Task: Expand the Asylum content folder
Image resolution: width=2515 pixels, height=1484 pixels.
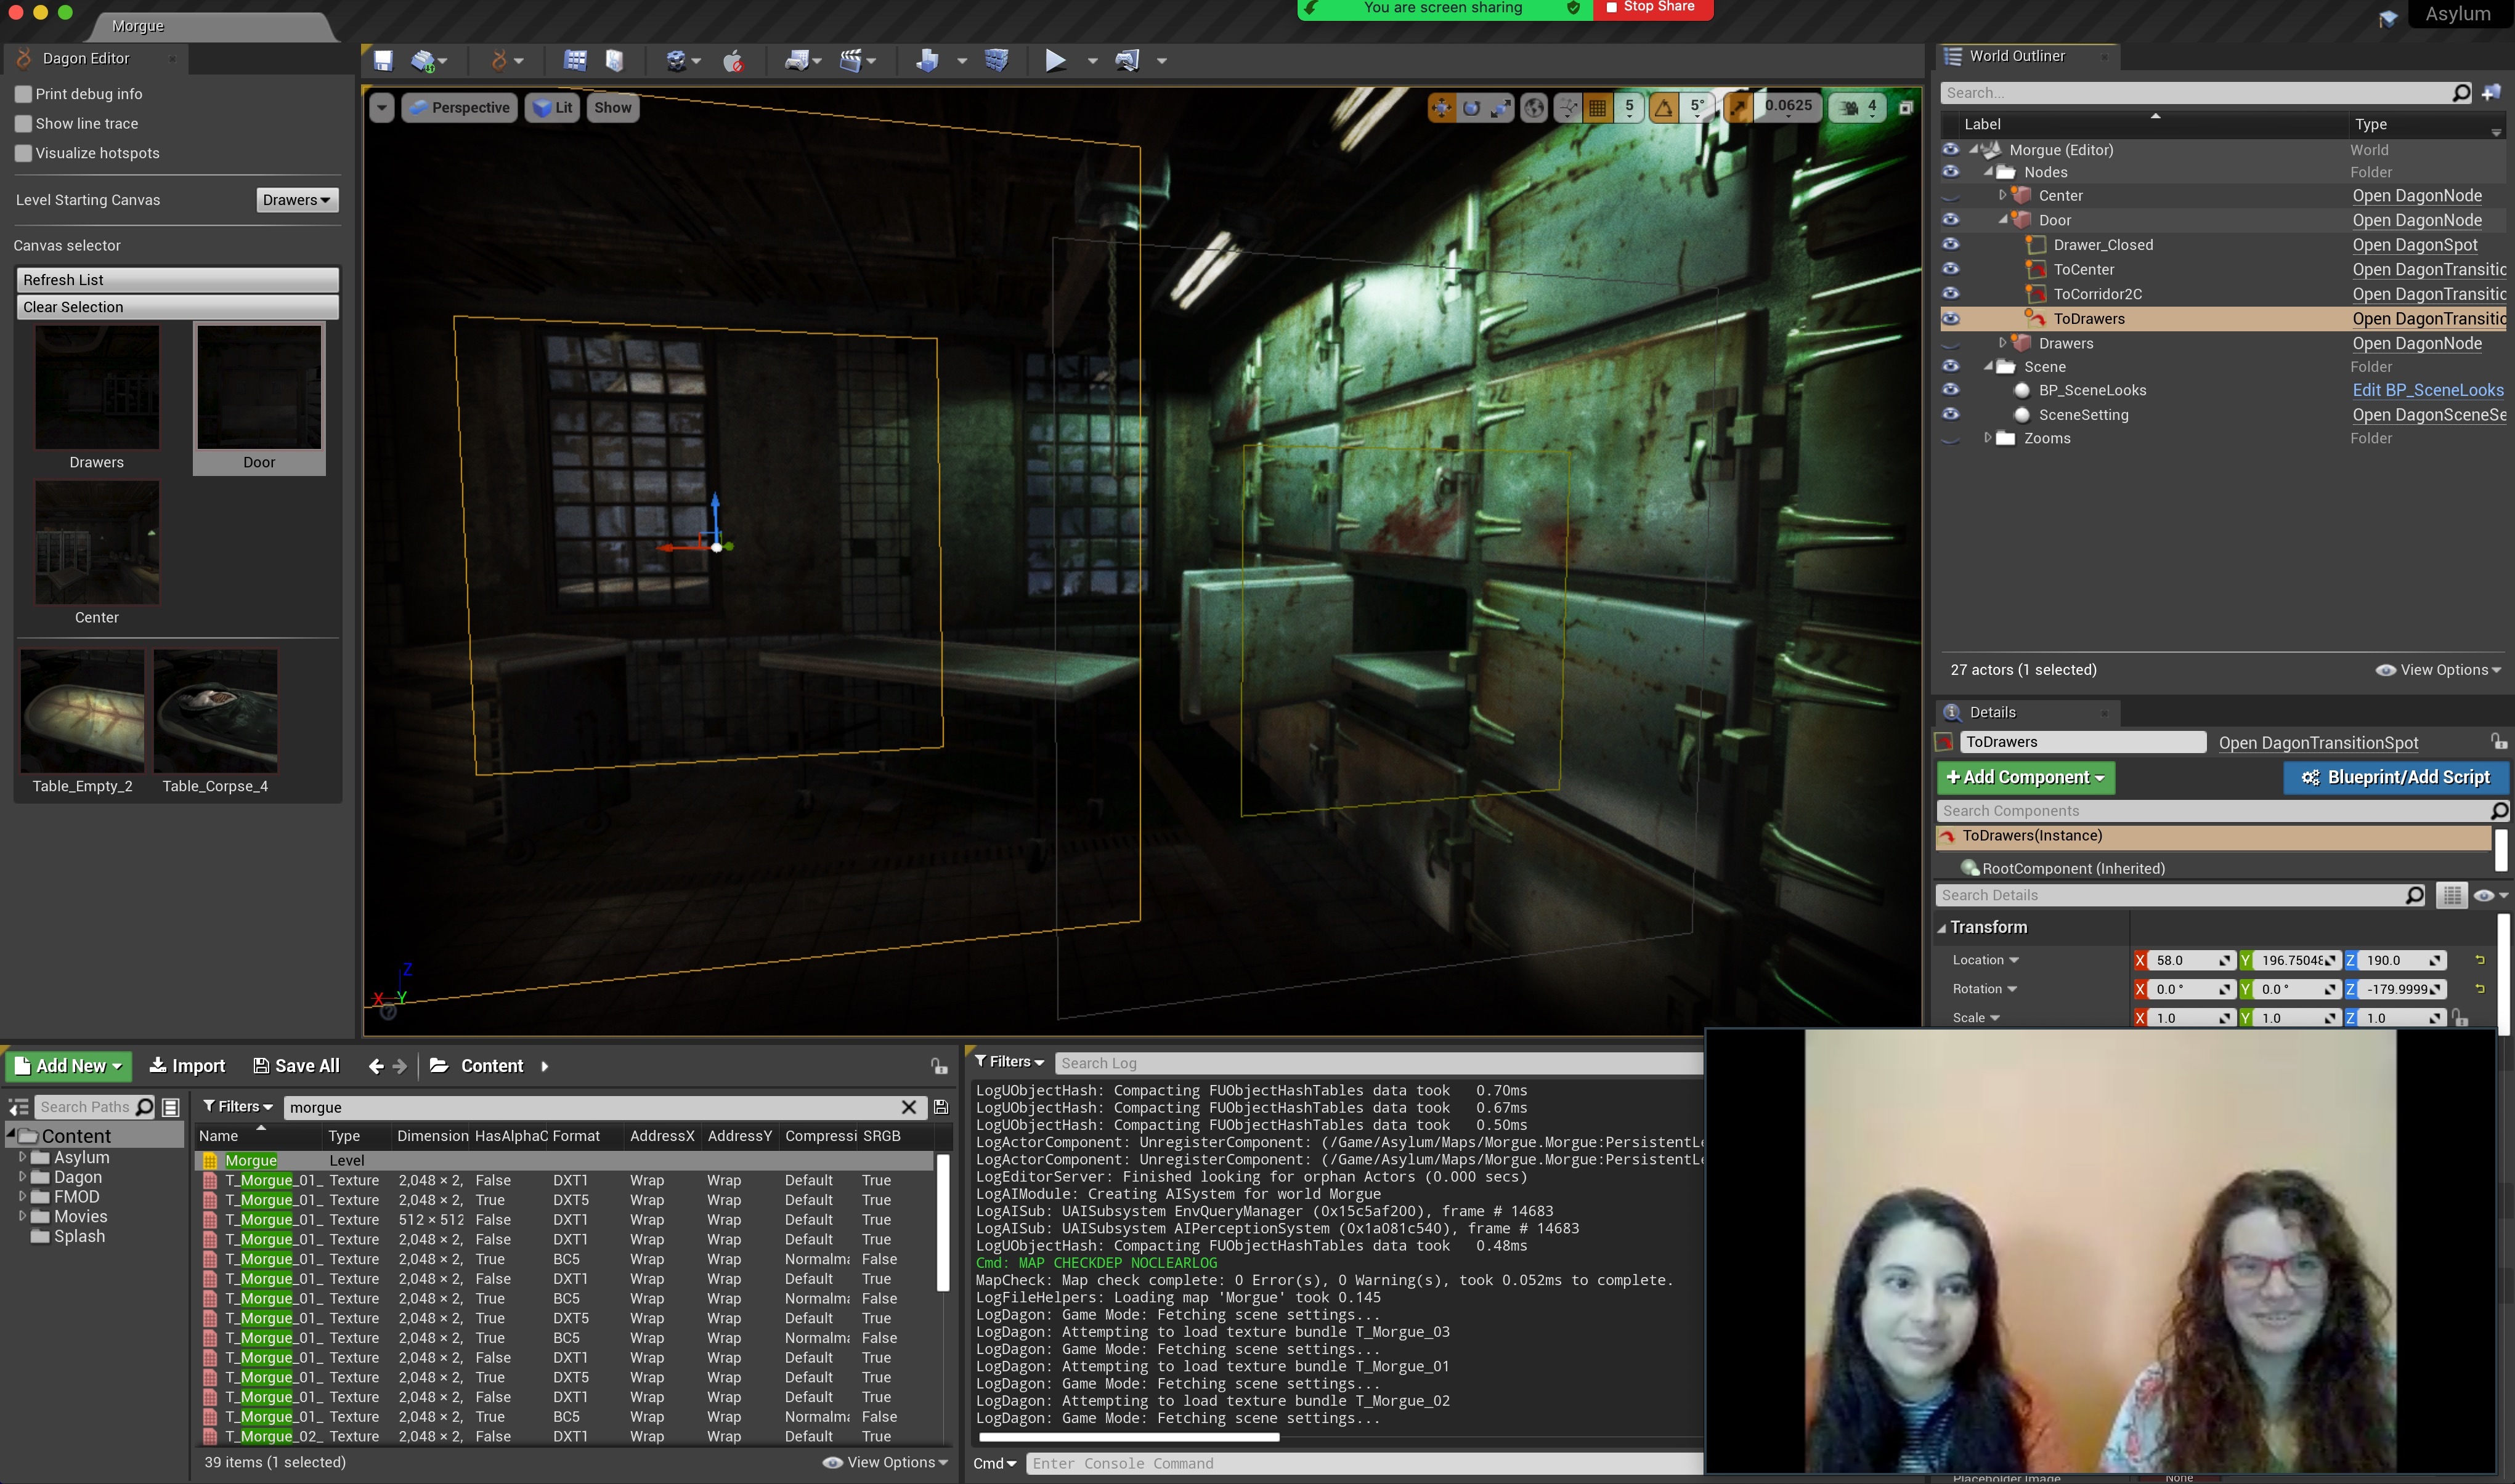Action: pyautogui.click(x=22, y=1157)
